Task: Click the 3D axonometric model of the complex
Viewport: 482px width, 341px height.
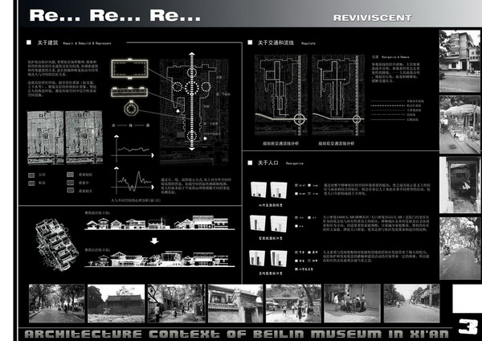Action: click(55, 244)
